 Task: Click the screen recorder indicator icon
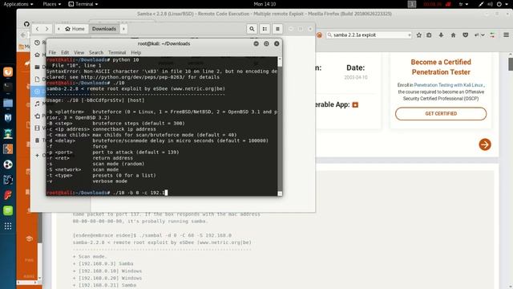point(448,4)
